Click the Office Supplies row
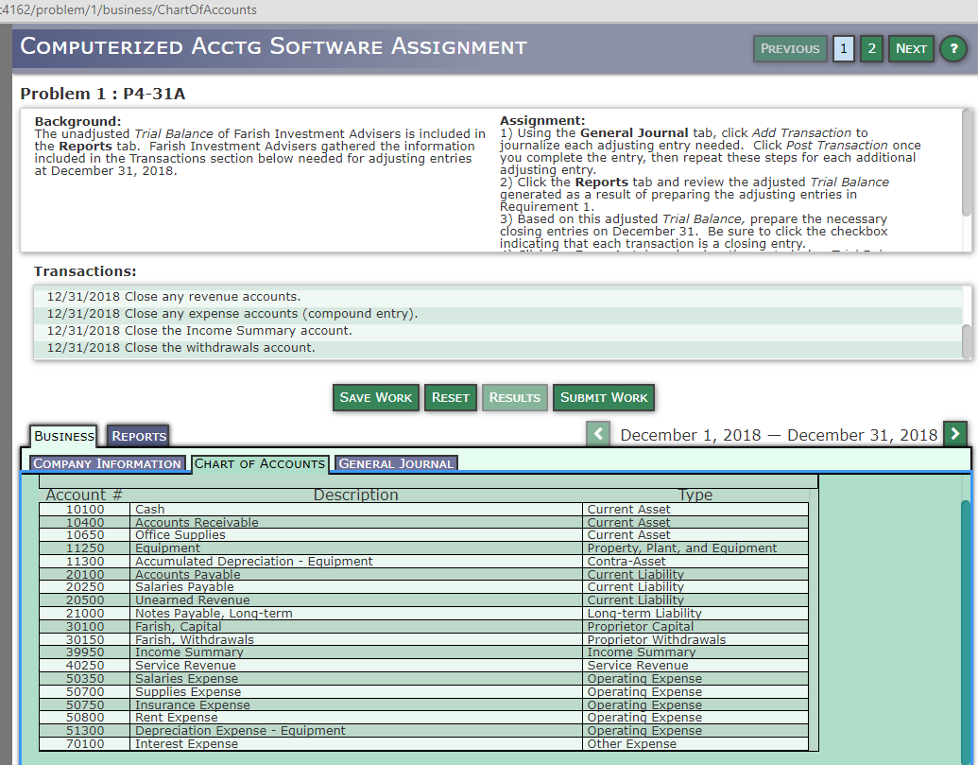Viewport: 978px width, 765px height. tap(423, 535)
